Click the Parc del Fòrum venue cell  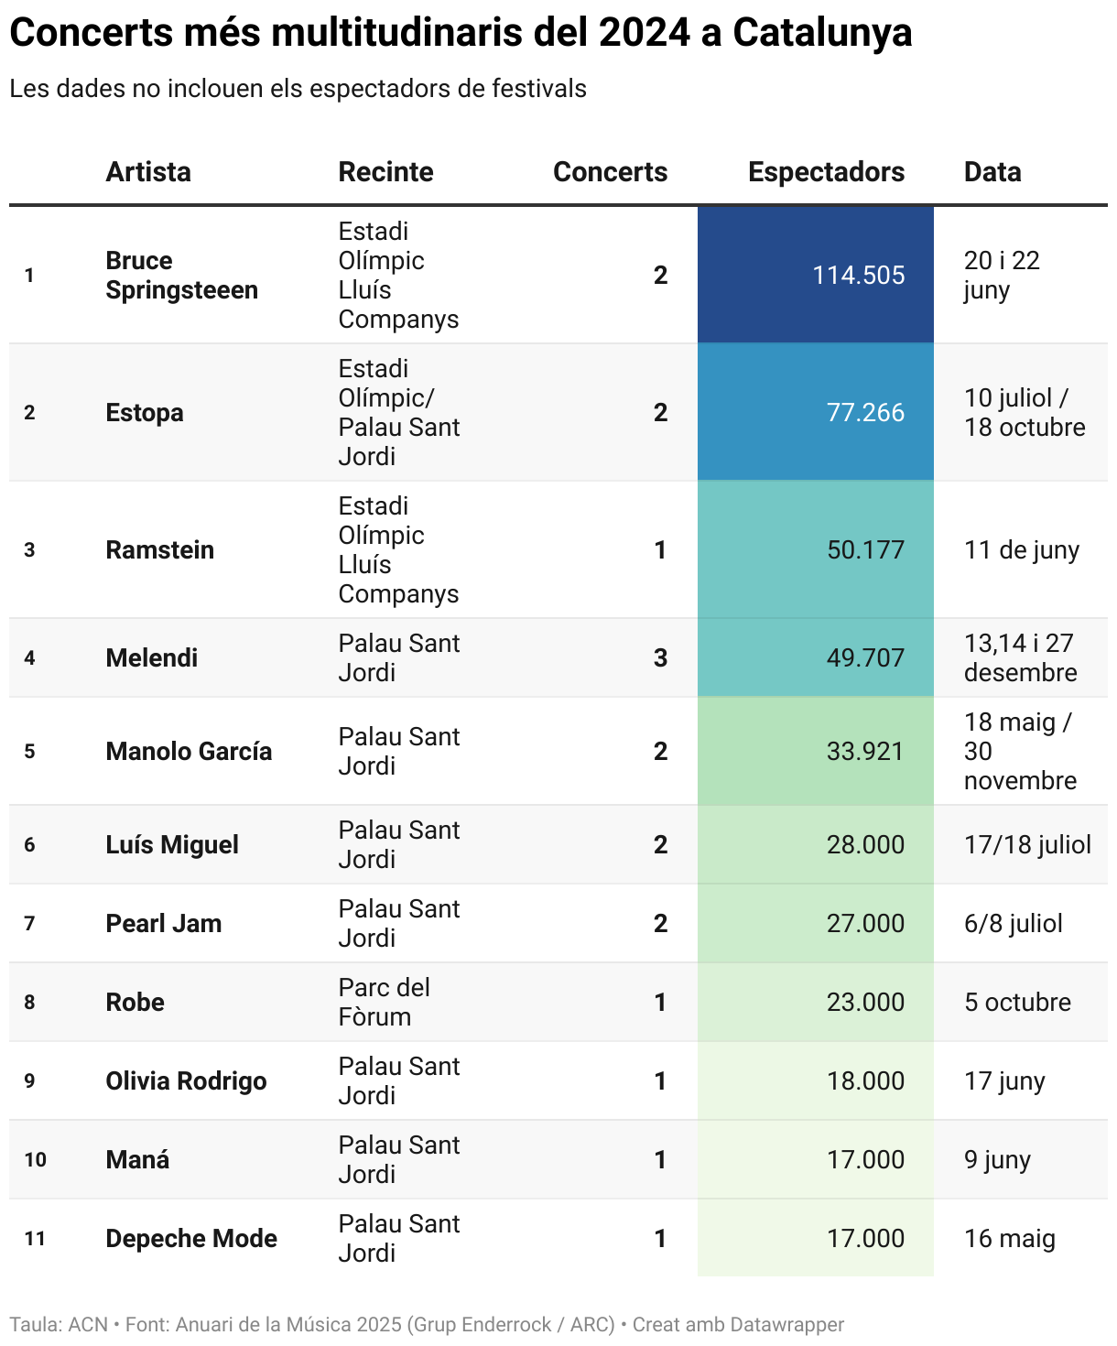click(384, 1002)
